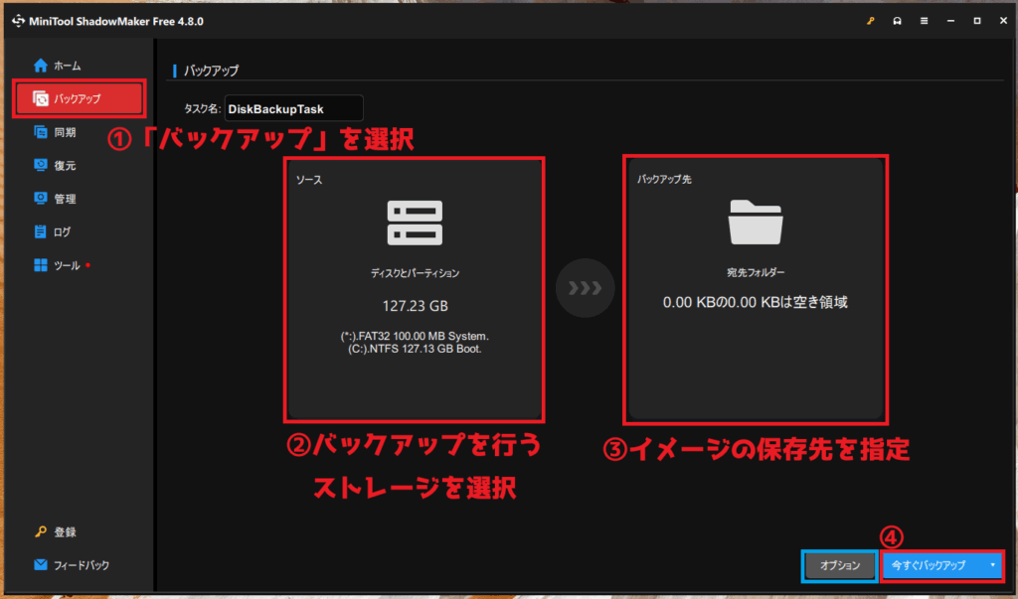Open the Tools (ツール) grid icon

41,265
